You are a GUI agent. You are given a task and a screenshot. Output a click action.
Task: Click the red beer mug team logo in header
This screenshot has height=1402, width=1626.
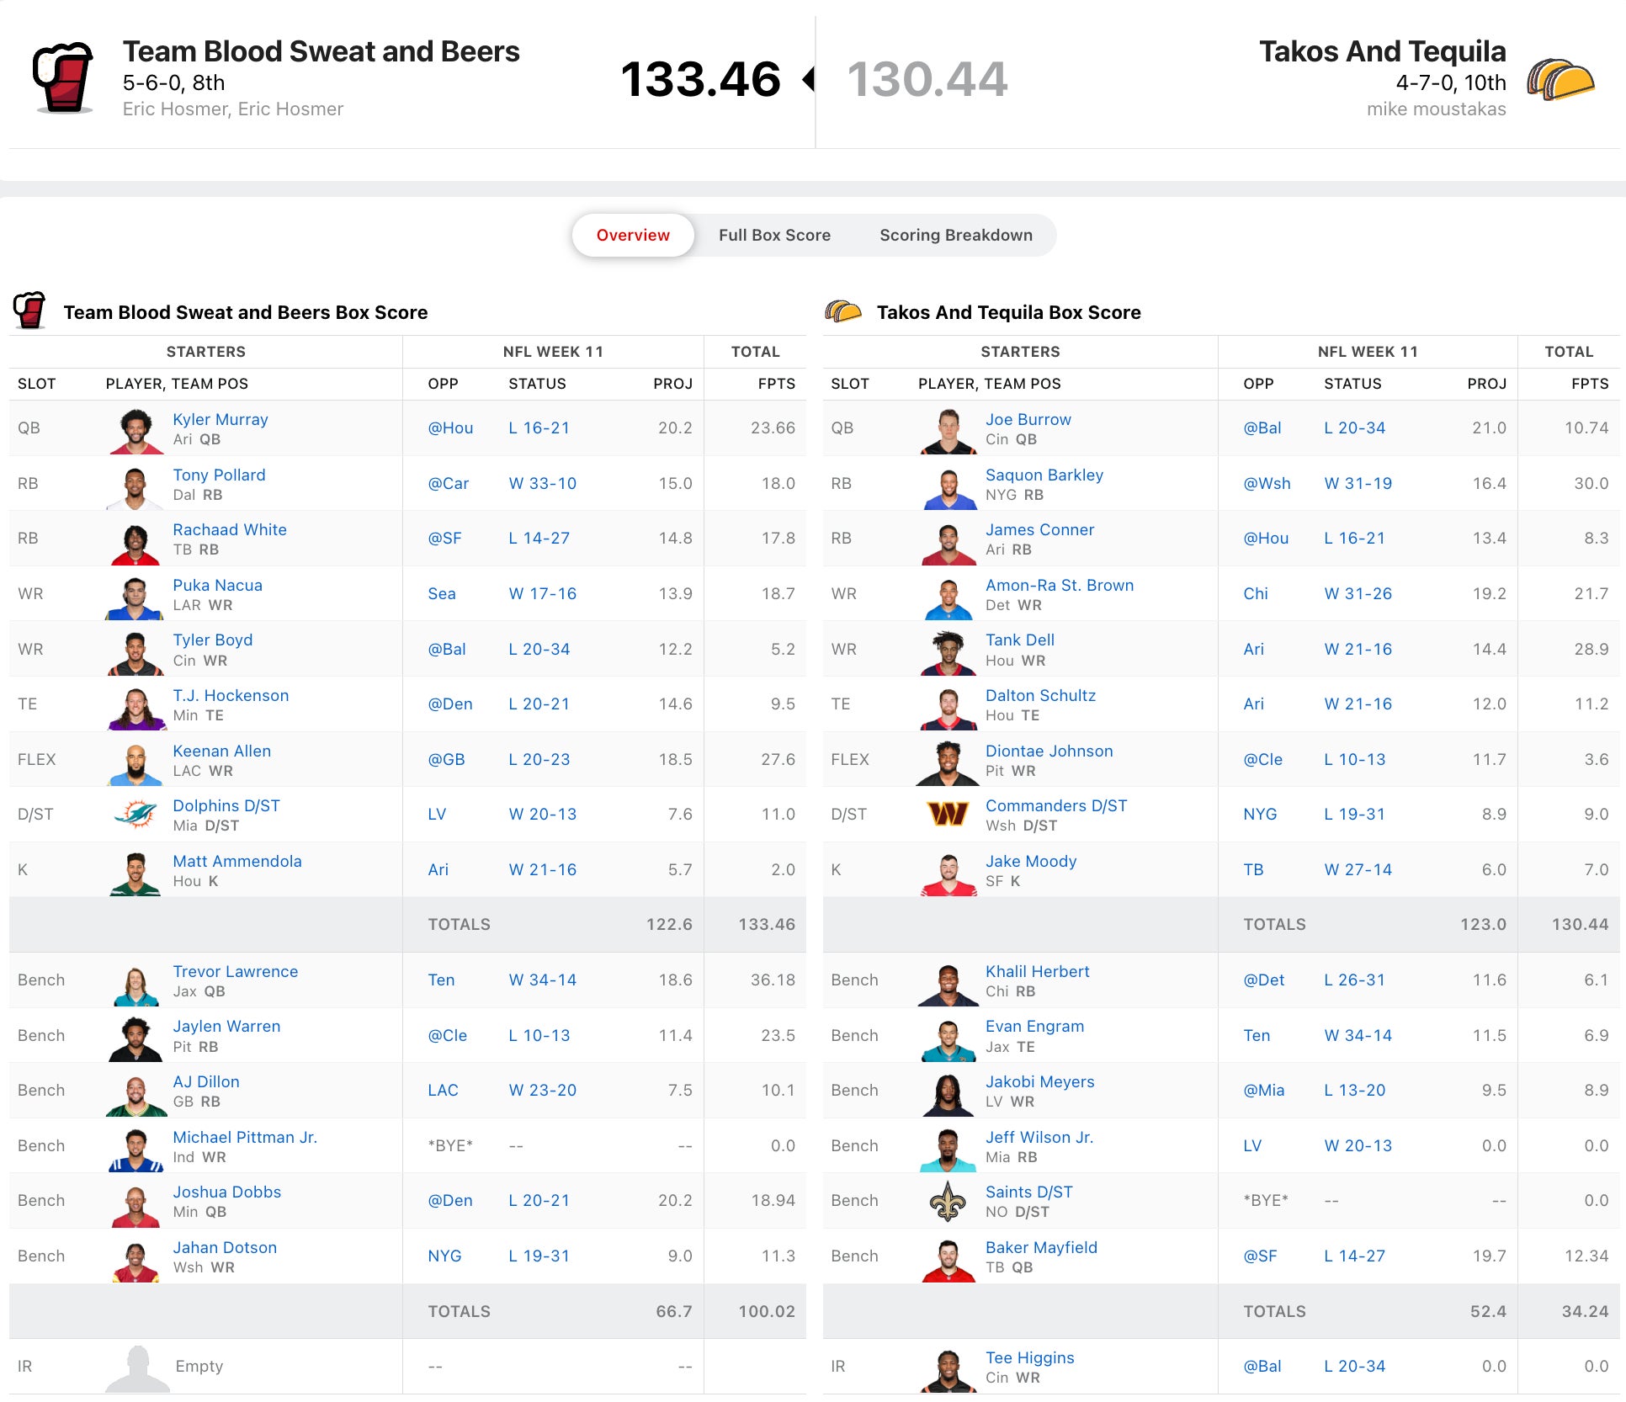tap(62, 77)
